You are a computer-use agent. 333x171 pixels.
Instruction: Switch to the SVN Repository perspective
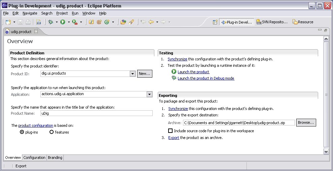coord(272,22)
